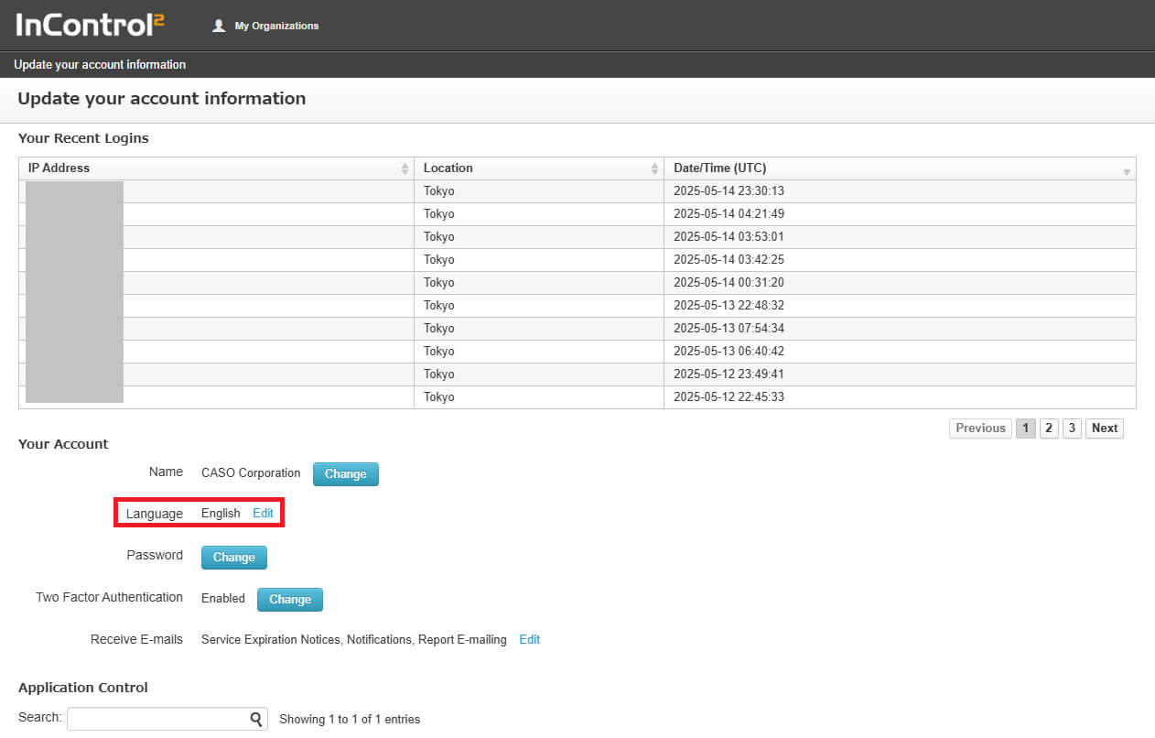Click login entry at 2025-05-12 22:45:33

click(x=729, y=397)
